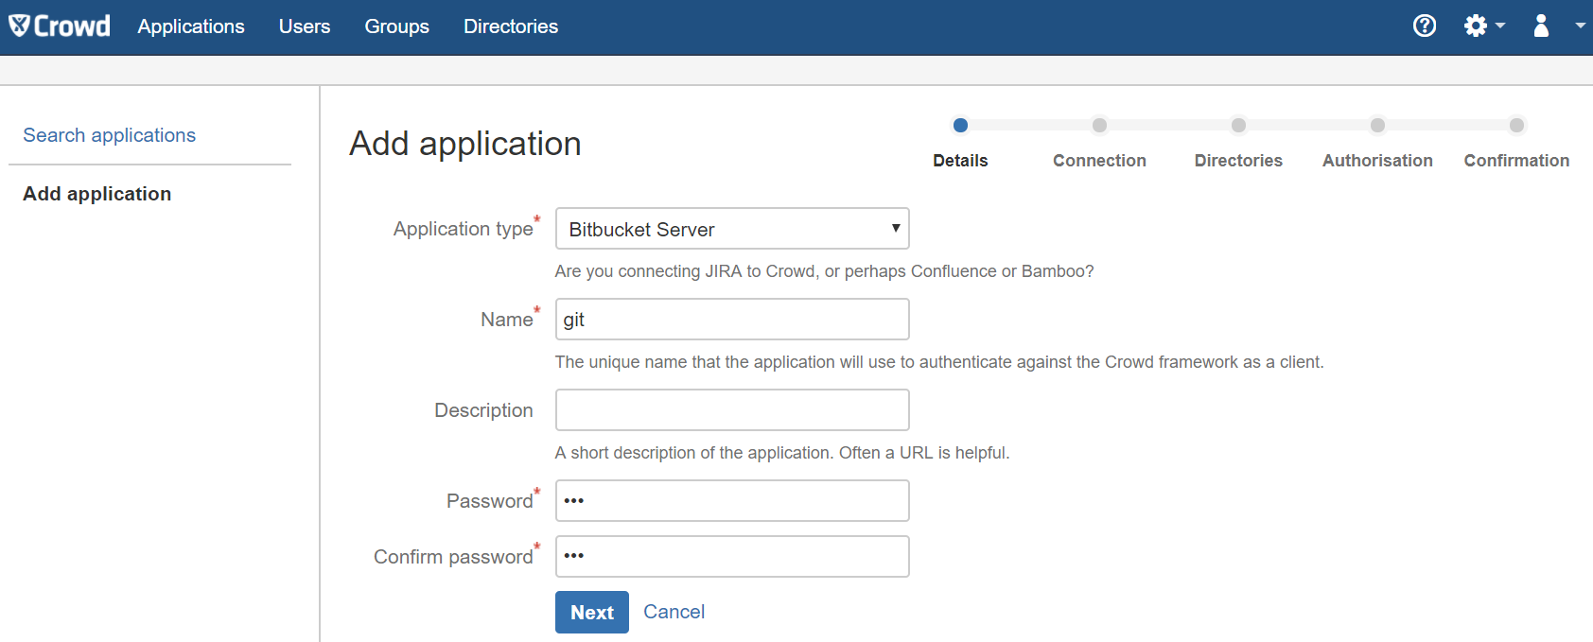Expand the Application type dropdown

(x=731, y=229)
